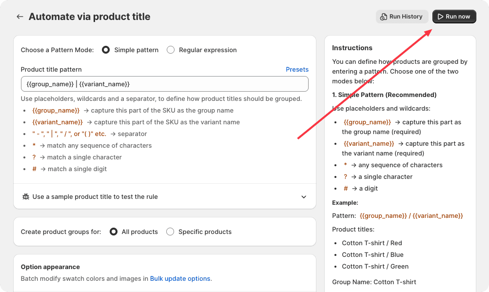Open the Bulk update options link

coord(180,278)
